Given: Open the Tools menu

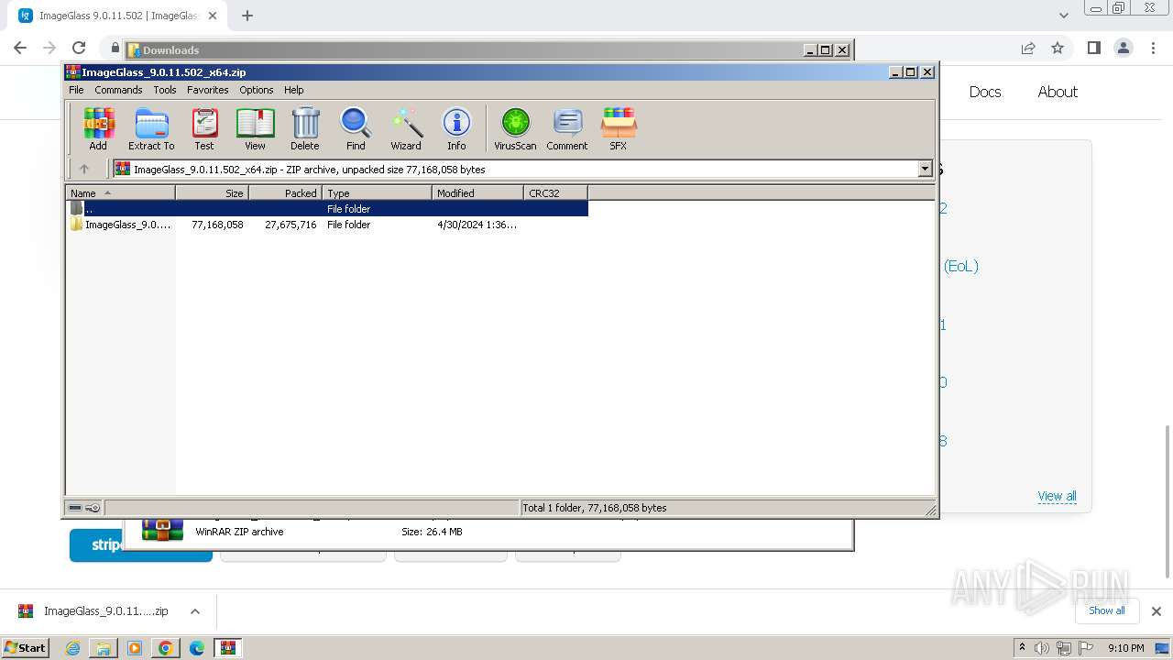Looking at the screenshot, I should 165,90.
